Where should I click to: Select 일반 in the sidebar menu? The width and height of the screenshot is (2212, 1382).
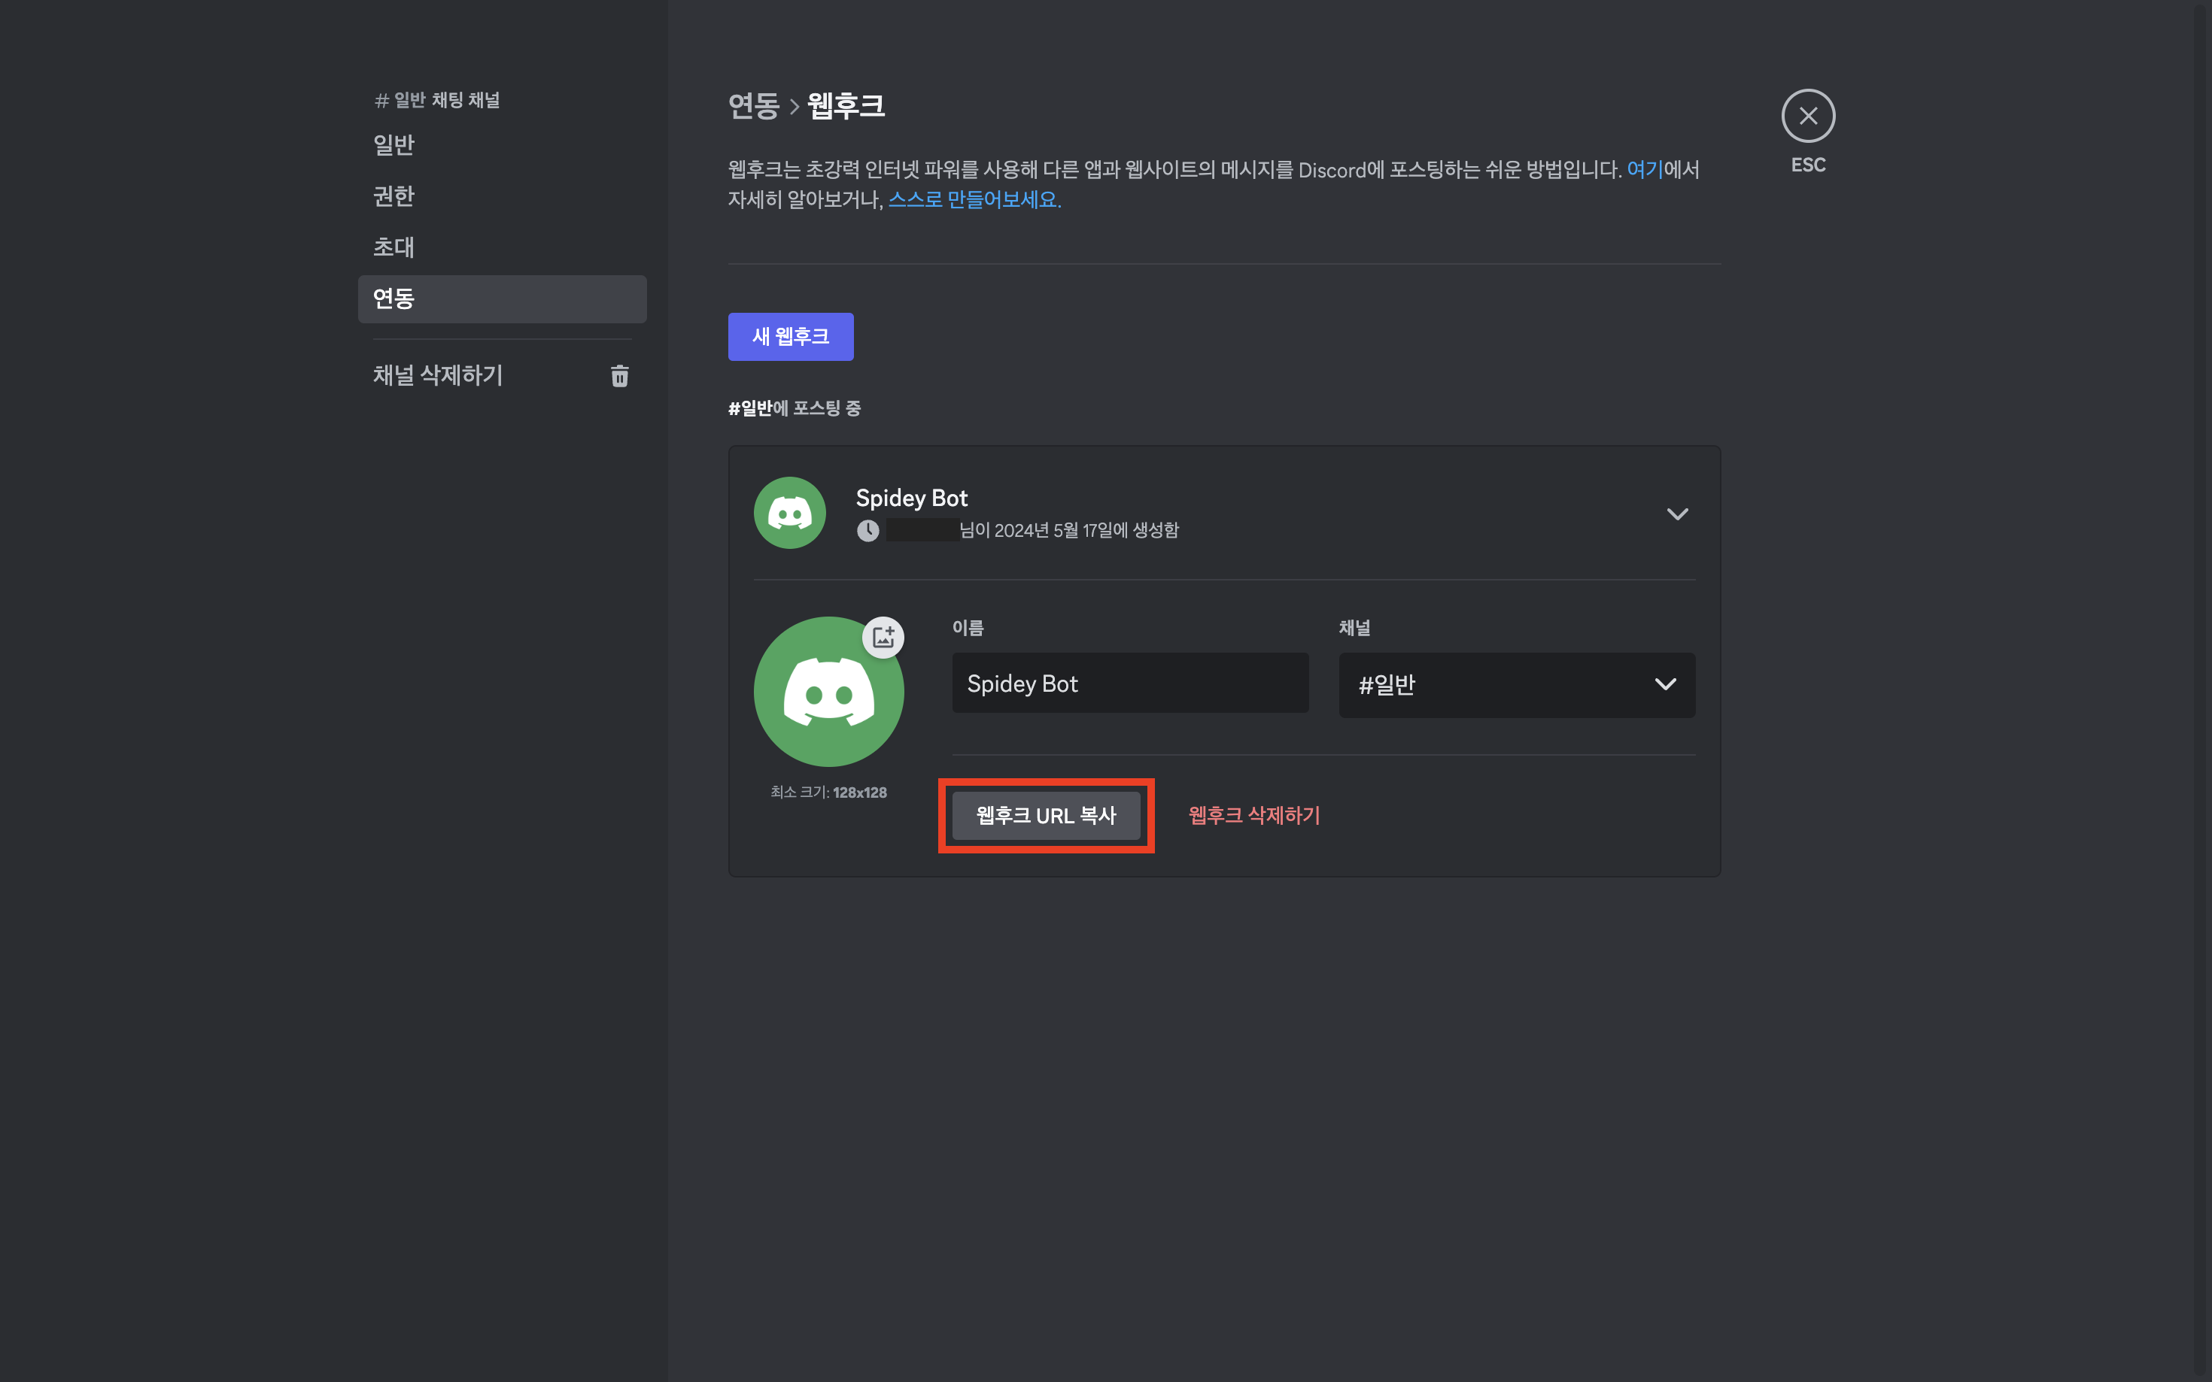coord(393,144)
